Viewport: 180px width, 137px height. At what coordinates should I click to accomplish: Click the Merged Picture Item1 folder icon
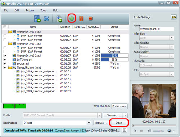[10, 67]
